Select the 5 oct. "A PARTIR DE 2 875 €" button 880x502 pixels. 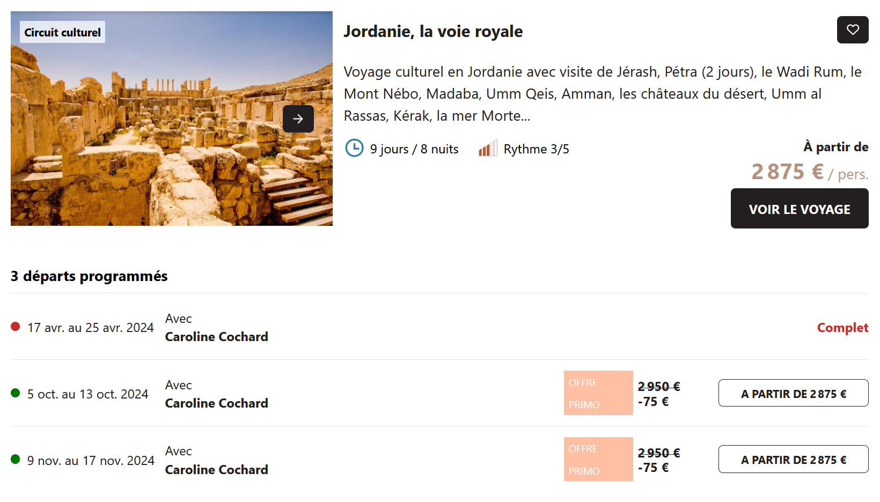click(793, 393)
